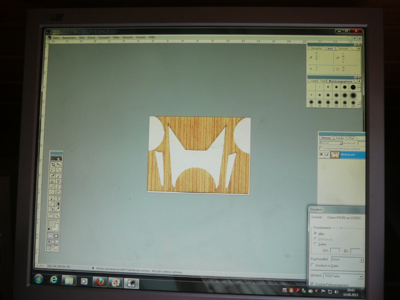
Task: Open the Ebene menu
Action: click(91, 37)
